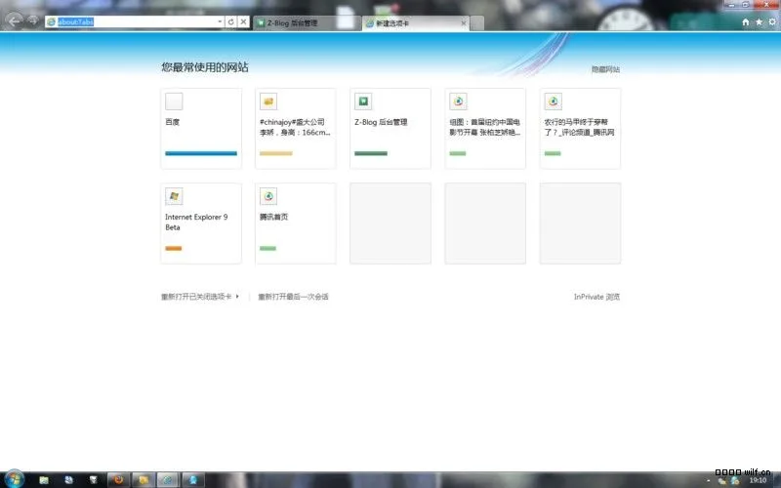
Task: Open the address bar autocomplete dropdown arrow
Action: (220, 21)
